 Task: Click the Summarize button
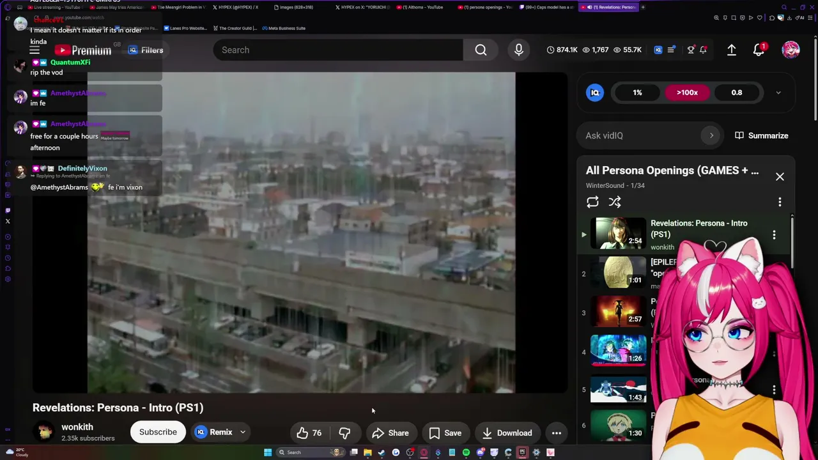pos(761,135)
